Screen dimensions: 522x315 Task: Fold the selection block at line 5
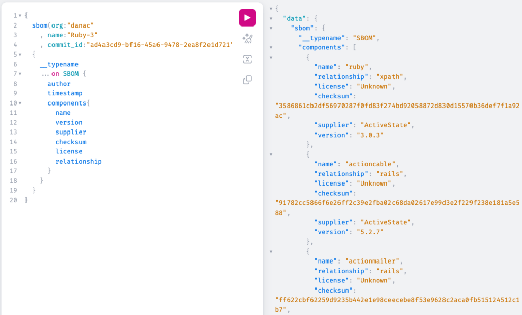point(20,55)
